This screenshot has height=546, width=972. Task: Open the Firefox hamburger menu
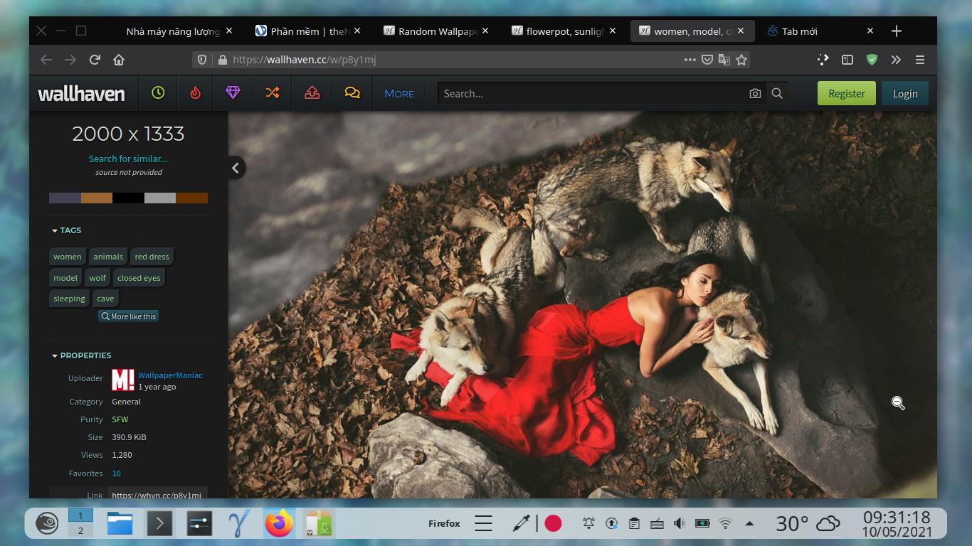coord(920,60)
